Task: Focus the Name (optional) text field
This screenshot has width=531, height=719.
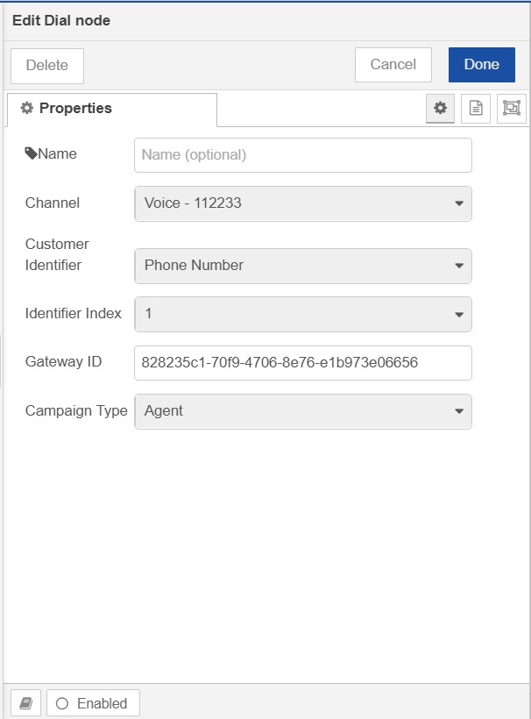Action: point(303,155)
